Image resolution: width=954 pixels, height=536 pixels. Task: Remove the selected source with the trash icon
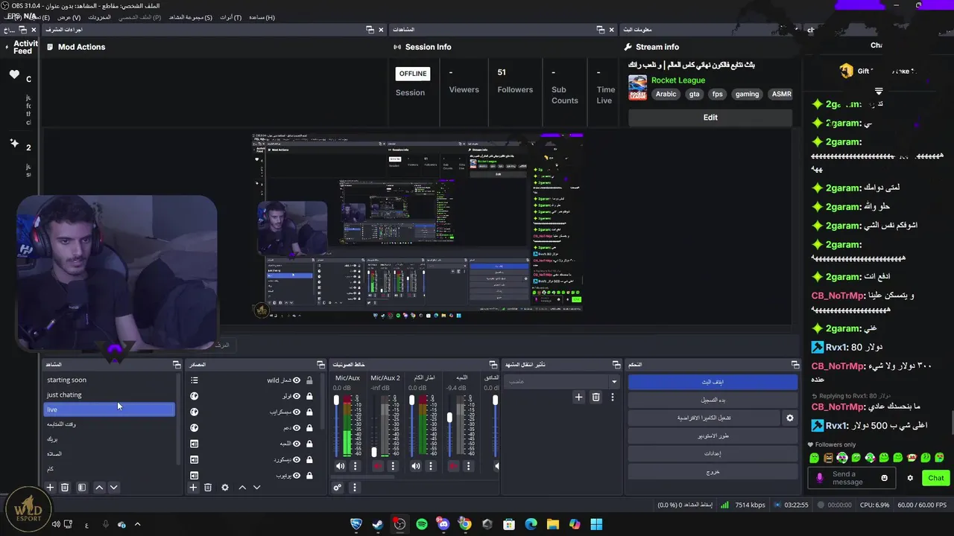pyautogui.click(x=208, y=488)
